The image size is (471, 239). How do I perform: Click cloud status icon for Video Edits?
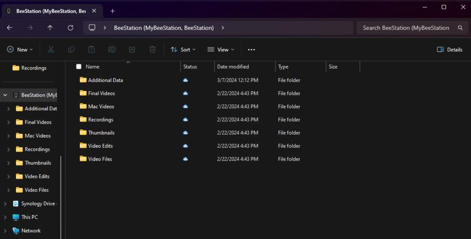tap(185, 146)
